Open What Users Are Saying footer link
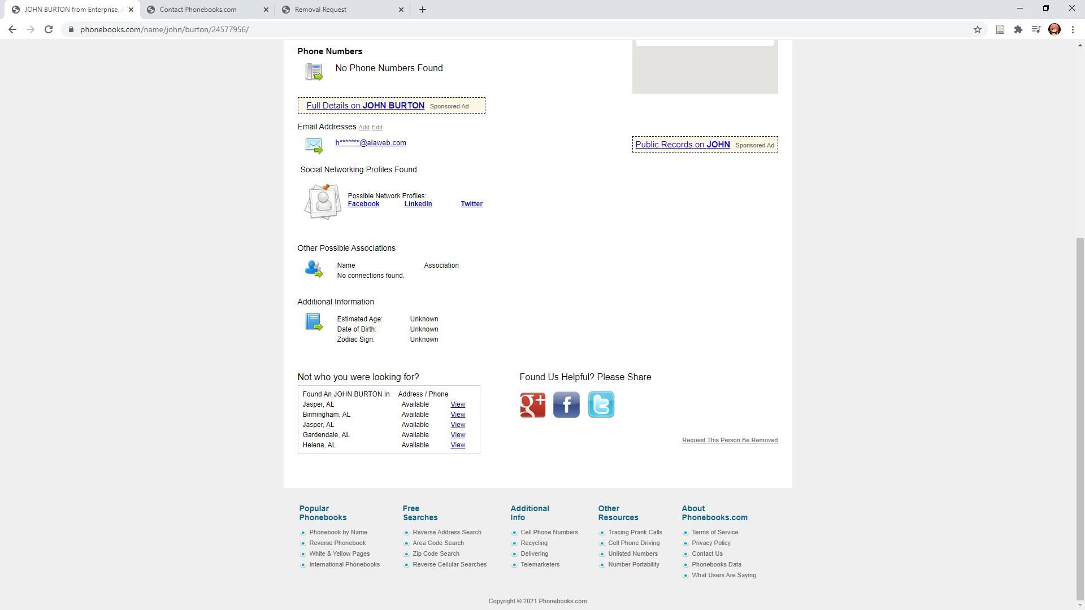Screen dimensions: 1085x610 click(x=723, y=575)
